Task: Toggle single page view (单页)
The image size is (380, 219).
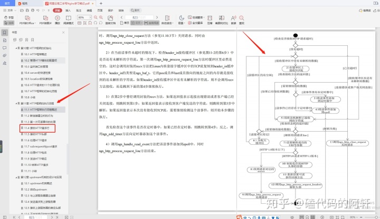Action: pyautogui.click(x=125, y=23)
